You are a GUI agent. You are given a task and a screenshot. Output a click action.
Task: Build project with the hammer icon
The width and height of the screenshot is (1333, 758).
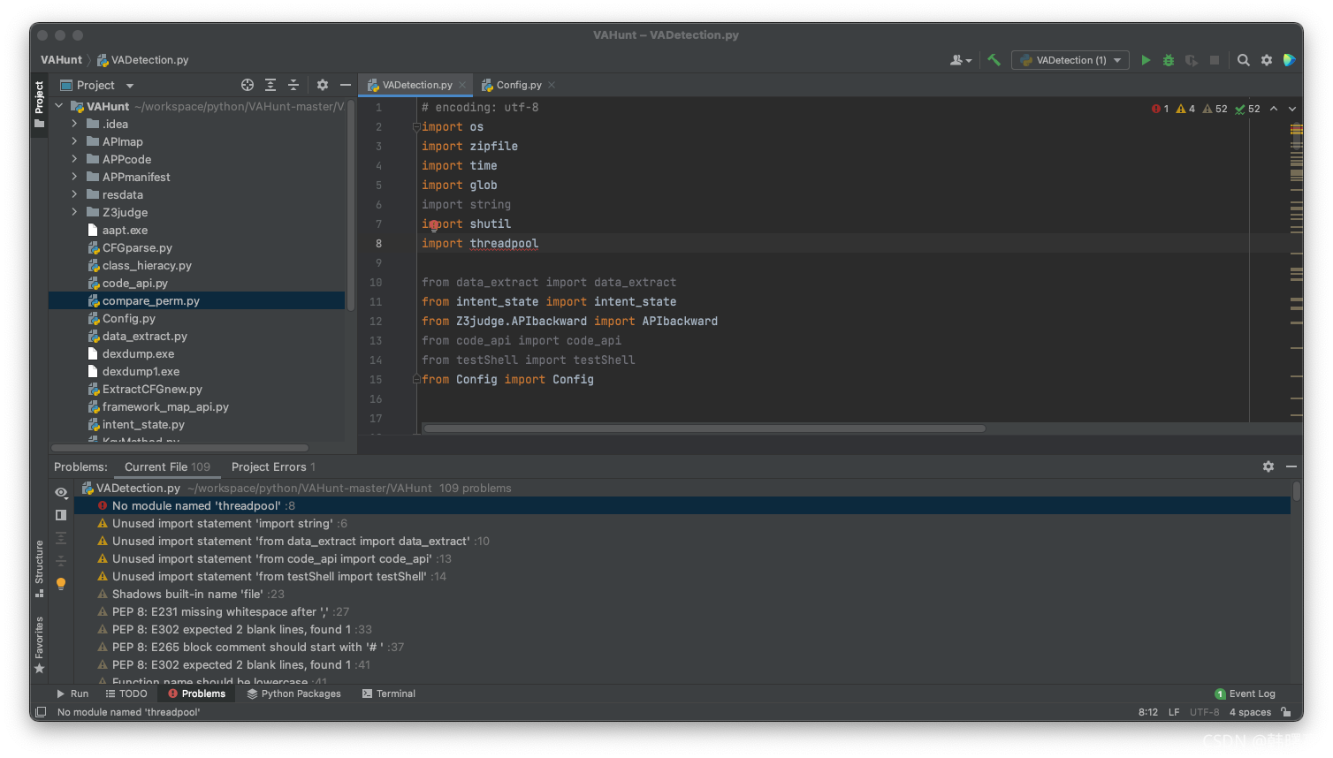[994, 60]
